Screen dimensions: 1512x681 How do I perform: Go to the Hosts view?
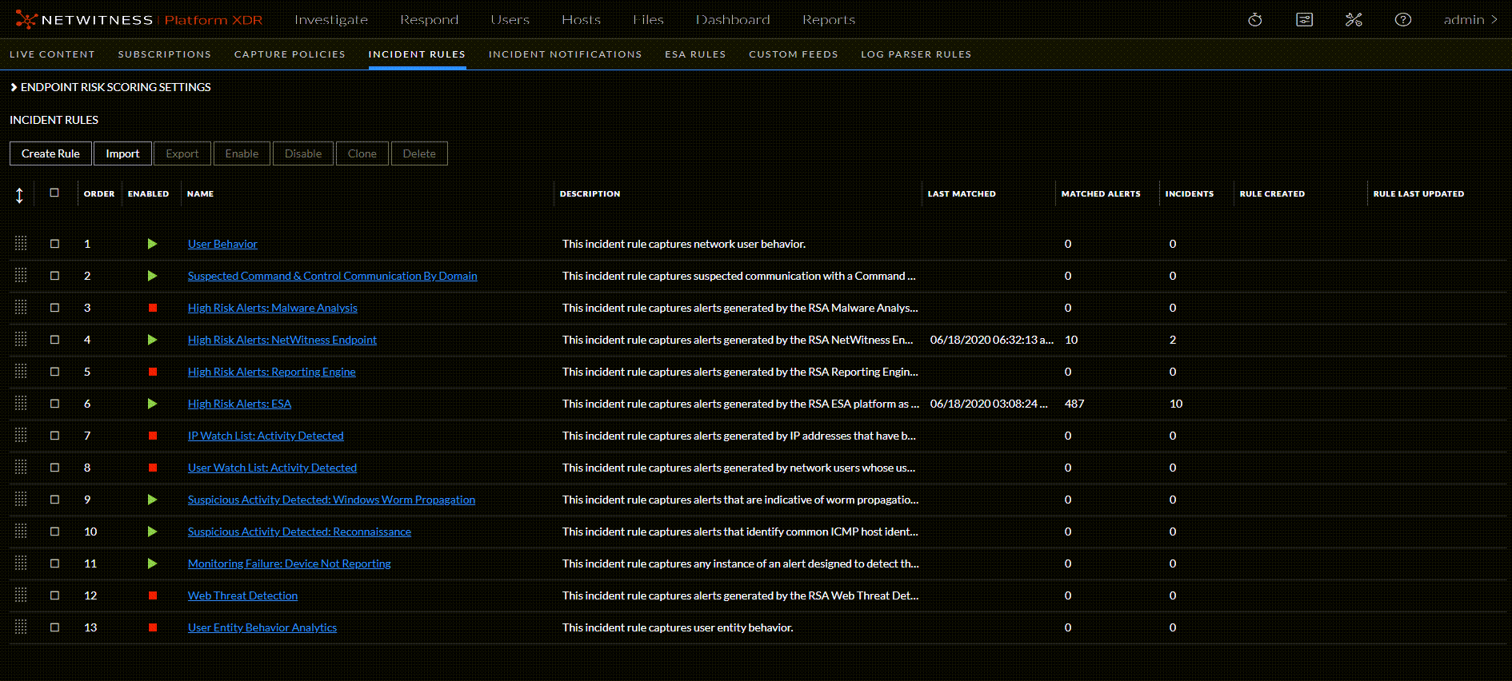click(x=581, y=20)
